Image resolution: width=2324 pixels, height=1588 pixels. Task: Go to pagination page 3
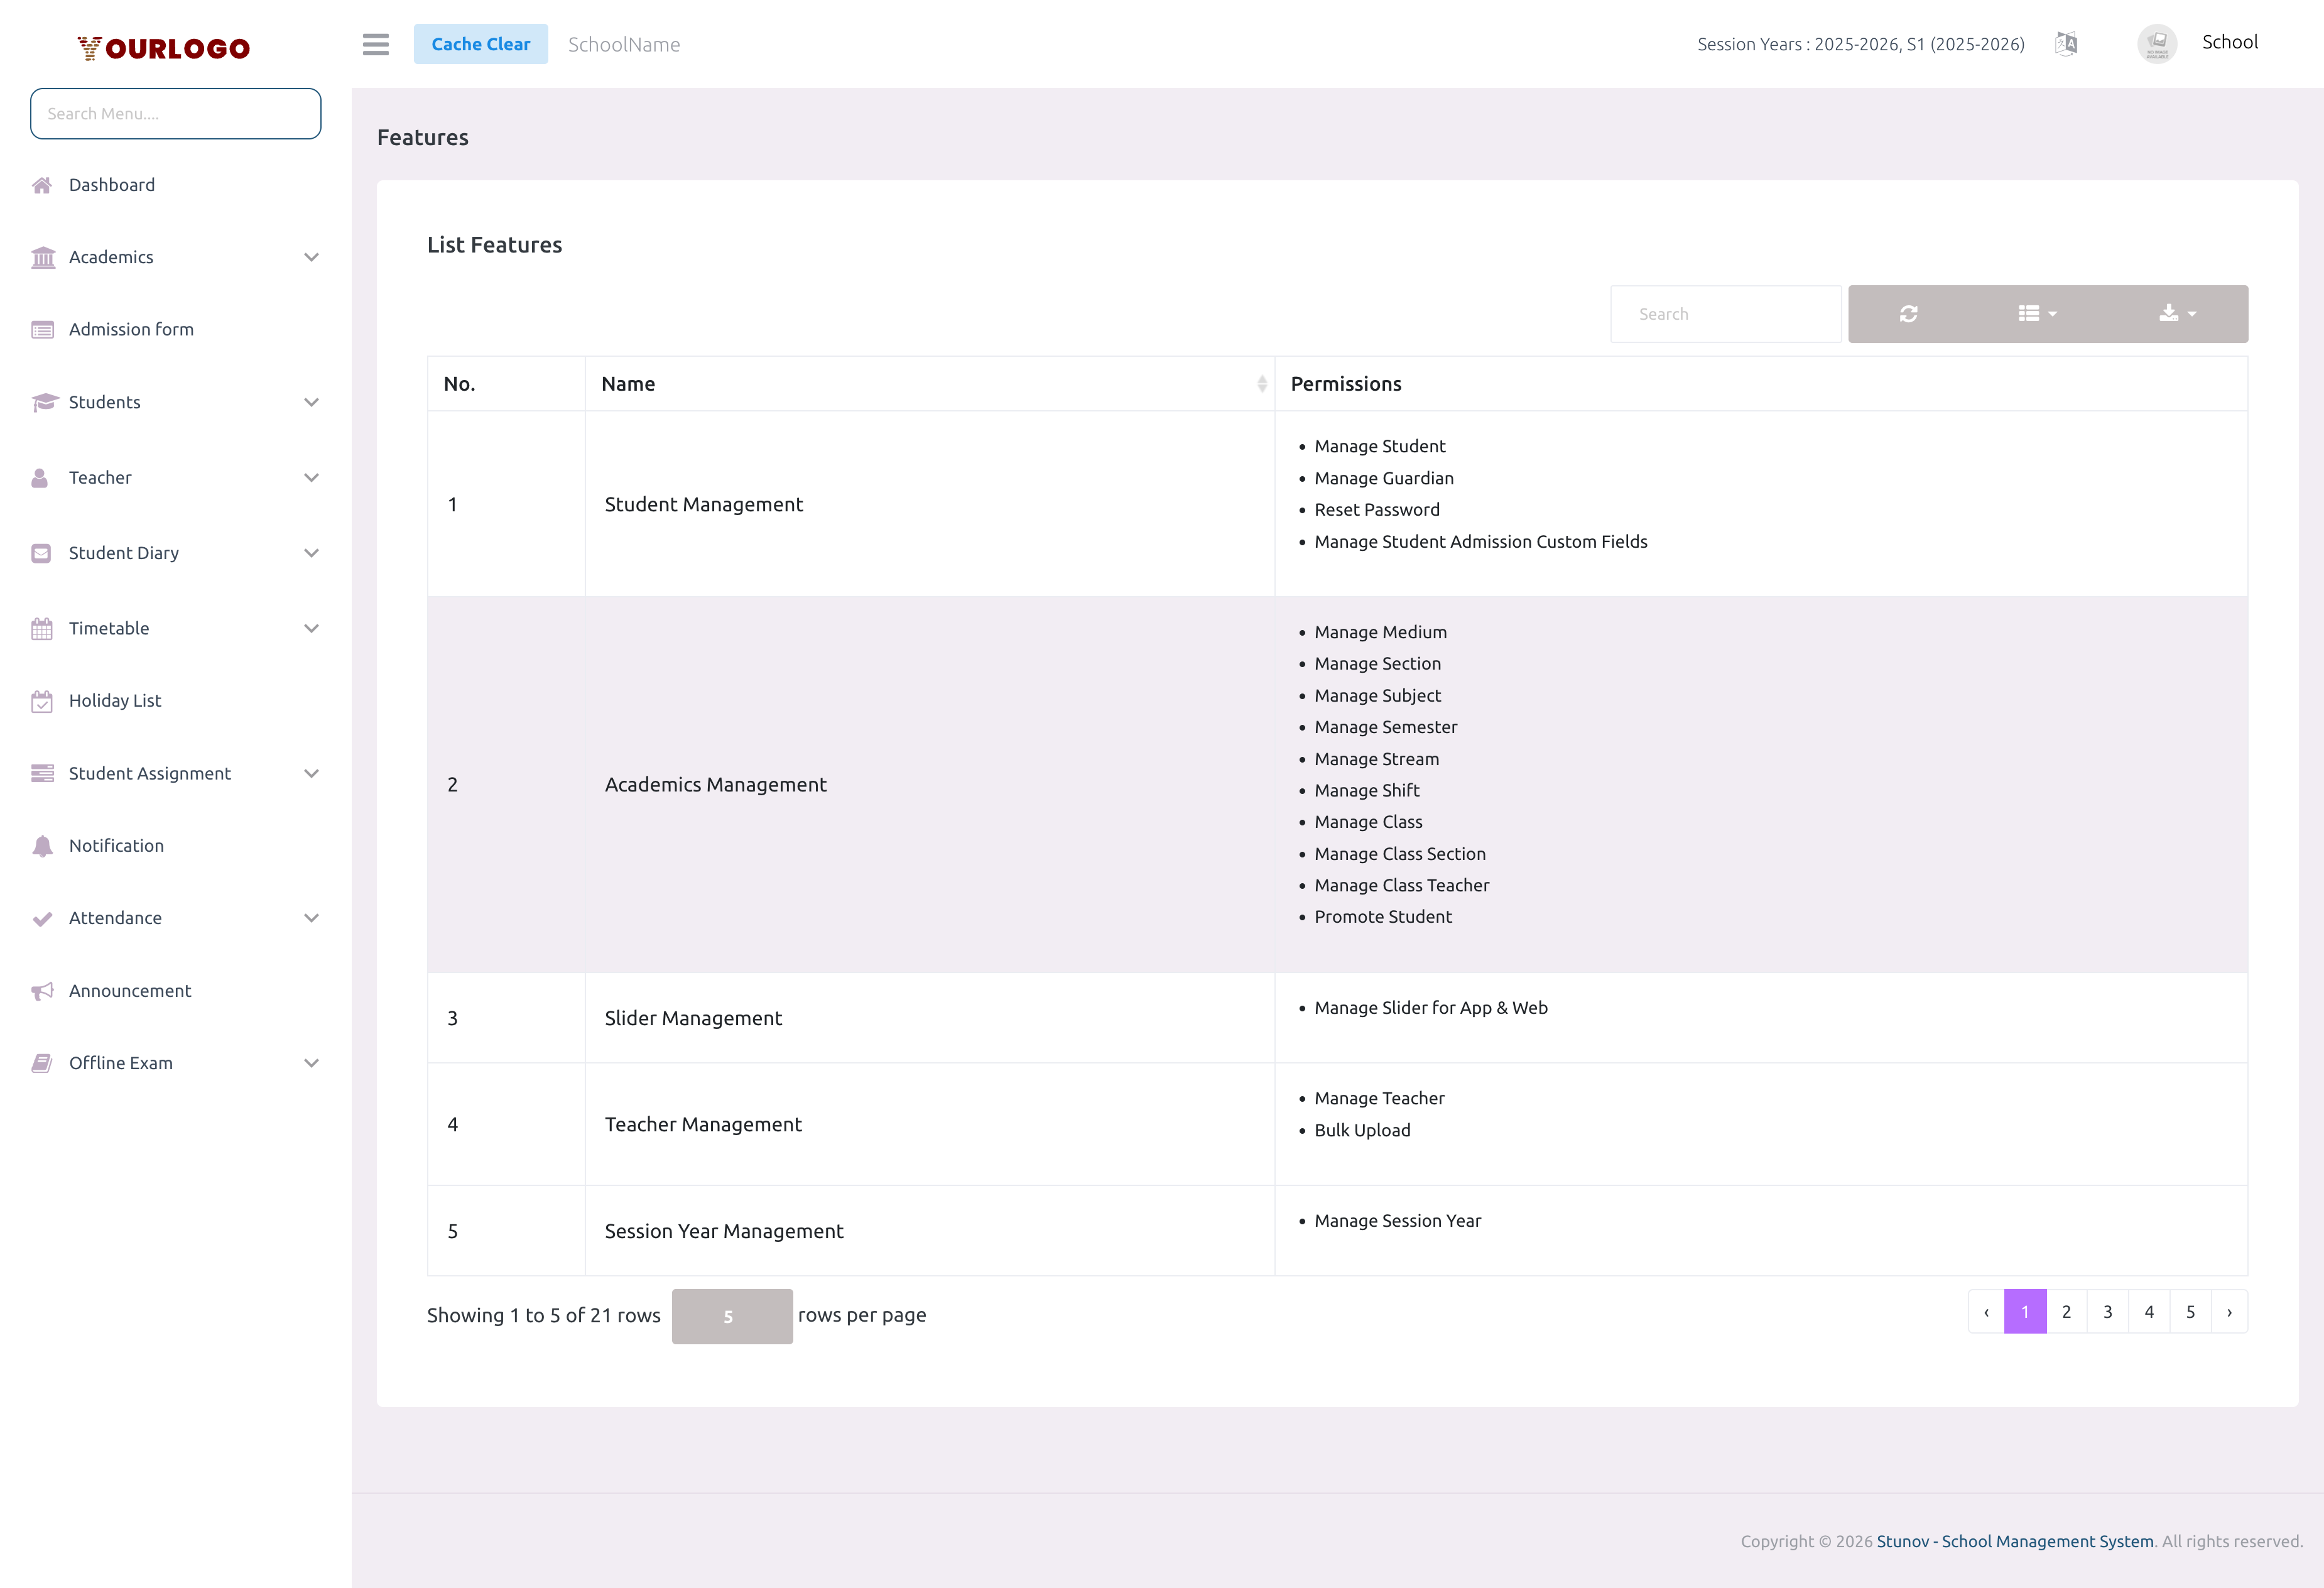pyautogui.click(x=2108, y=1311)
